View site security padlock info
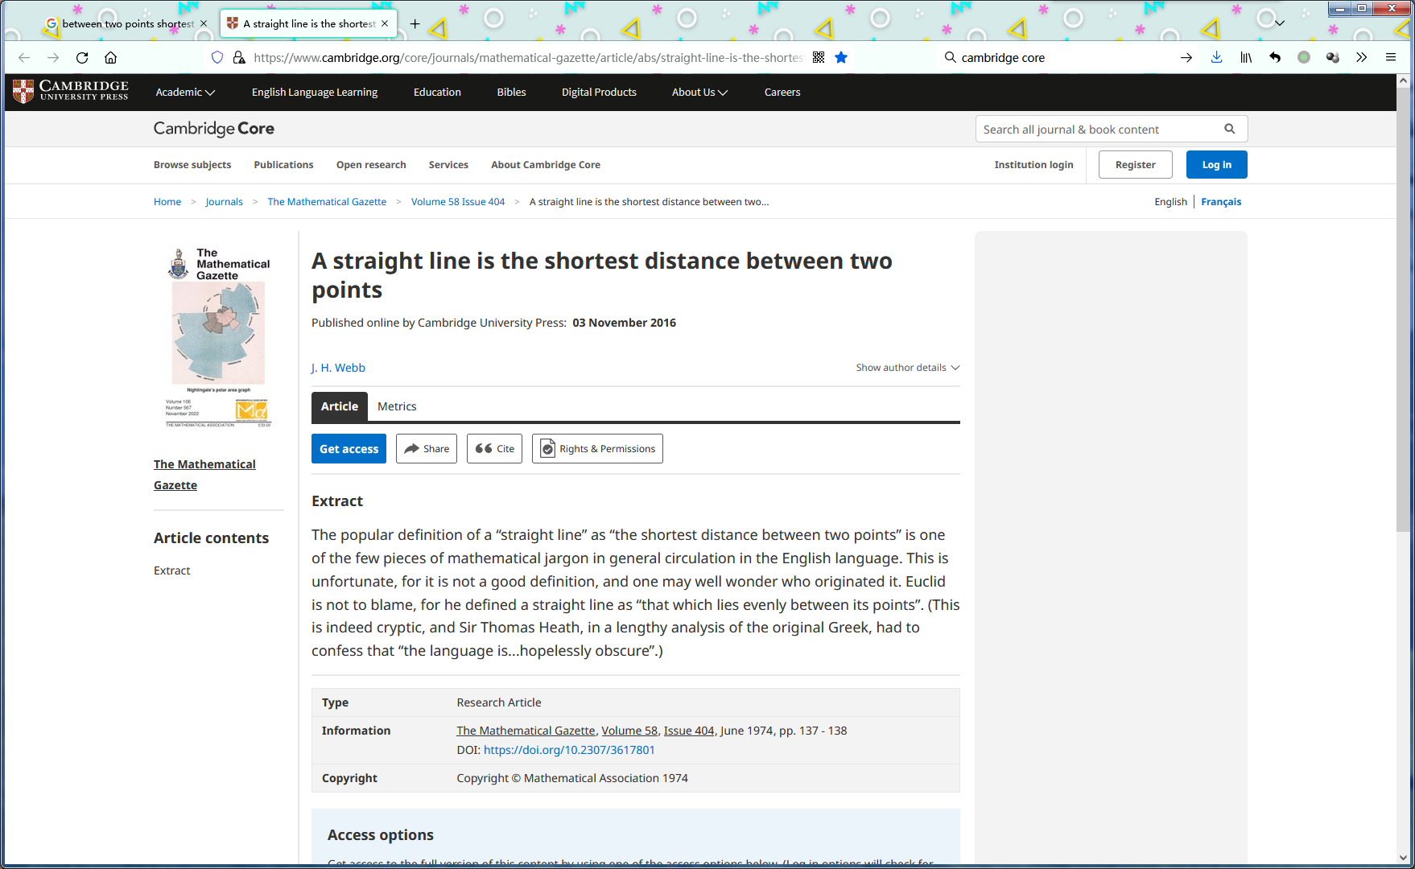 click(x=239, y=58)
